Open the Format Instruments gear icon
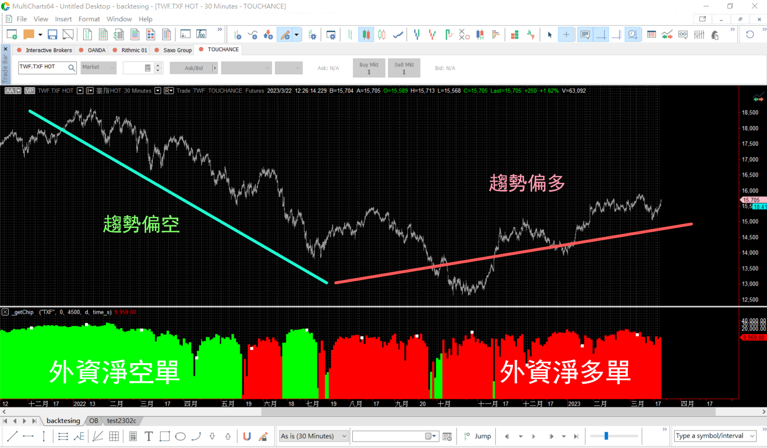Image resolution: width=767 pixels, height=448 pixels. 313,35
